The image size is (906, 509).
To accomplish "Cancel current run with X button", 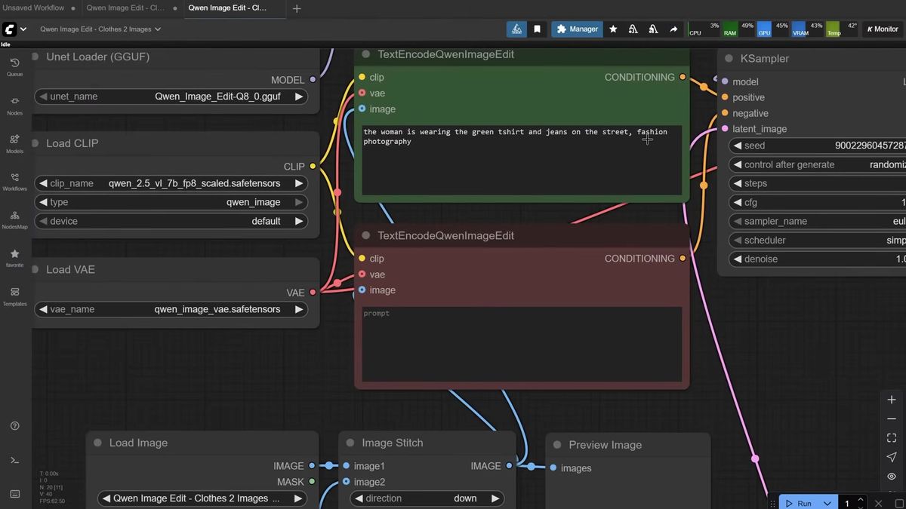I will coord(878,503).
